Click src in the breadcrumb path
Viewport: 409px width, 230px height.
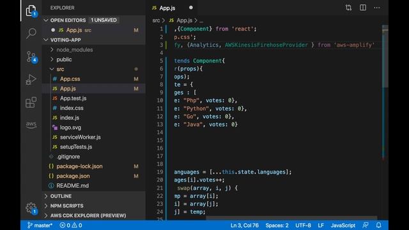[156, 20]
